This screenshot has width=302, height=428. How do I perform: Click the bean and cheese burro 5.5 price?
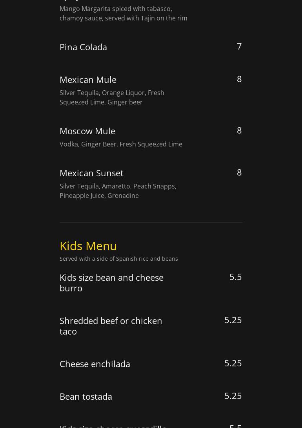click(x=235, y=277)
